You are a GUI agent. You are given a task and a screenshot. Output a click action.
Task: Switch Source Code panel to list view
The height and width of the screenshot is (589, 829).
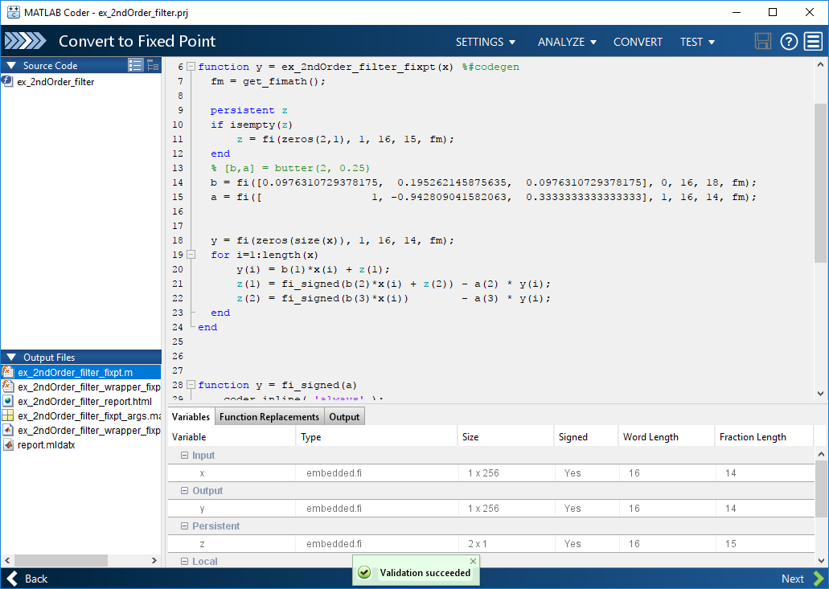point(136,65)
